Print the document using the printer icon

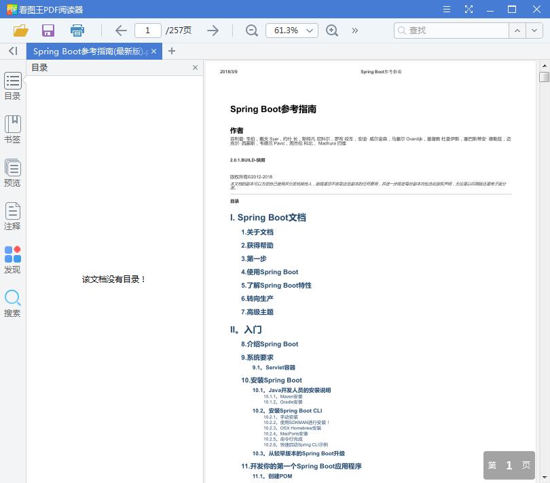pyautogui.click(x=77, y=31)
